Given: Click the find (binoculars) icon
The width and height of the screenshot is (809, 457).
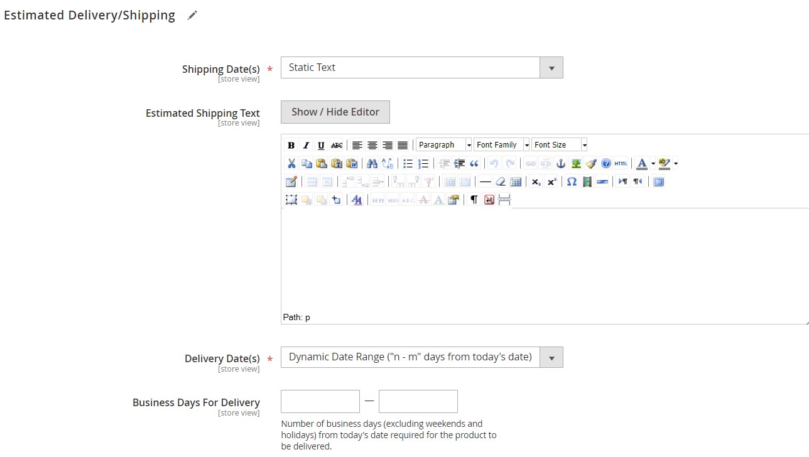Looking at the screenshot, I should coord(372,163).
